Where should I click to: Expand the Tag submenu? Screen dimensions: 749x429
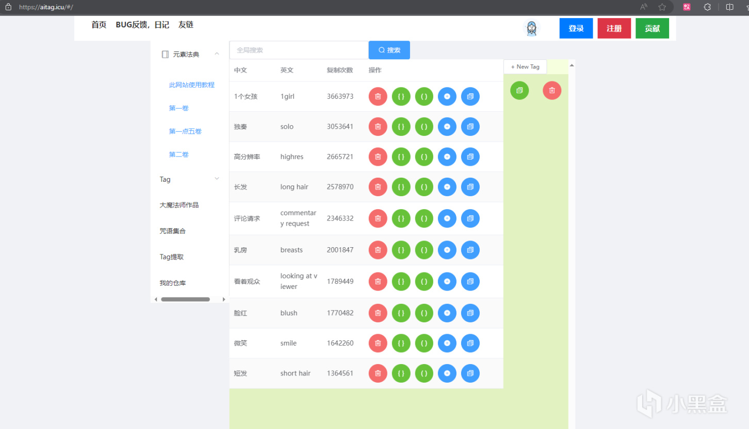tap(217, 179)
